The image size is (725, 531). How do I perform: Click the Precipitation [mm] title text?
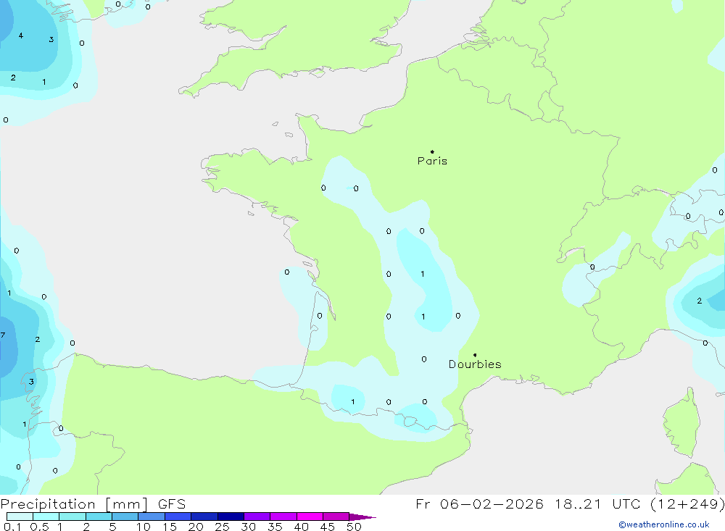[74, 503]
